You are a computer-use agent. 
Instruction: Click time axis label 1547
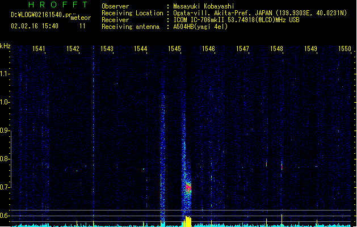pyautogui.click(x=242, y=48)
